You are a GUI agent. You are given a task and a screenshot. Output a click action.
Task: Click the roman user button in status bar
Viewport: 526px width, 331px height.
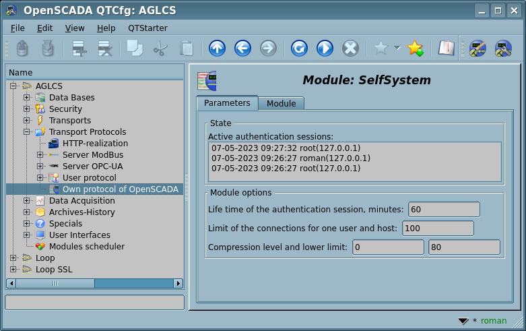(x=494, y=321)
